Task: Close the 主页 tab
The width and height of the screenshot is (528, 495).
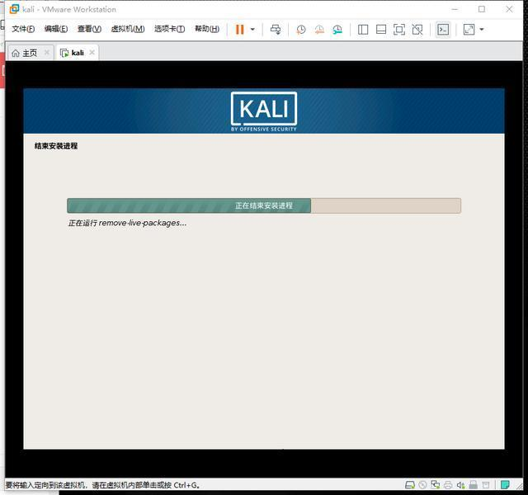Action: (47, 53)
